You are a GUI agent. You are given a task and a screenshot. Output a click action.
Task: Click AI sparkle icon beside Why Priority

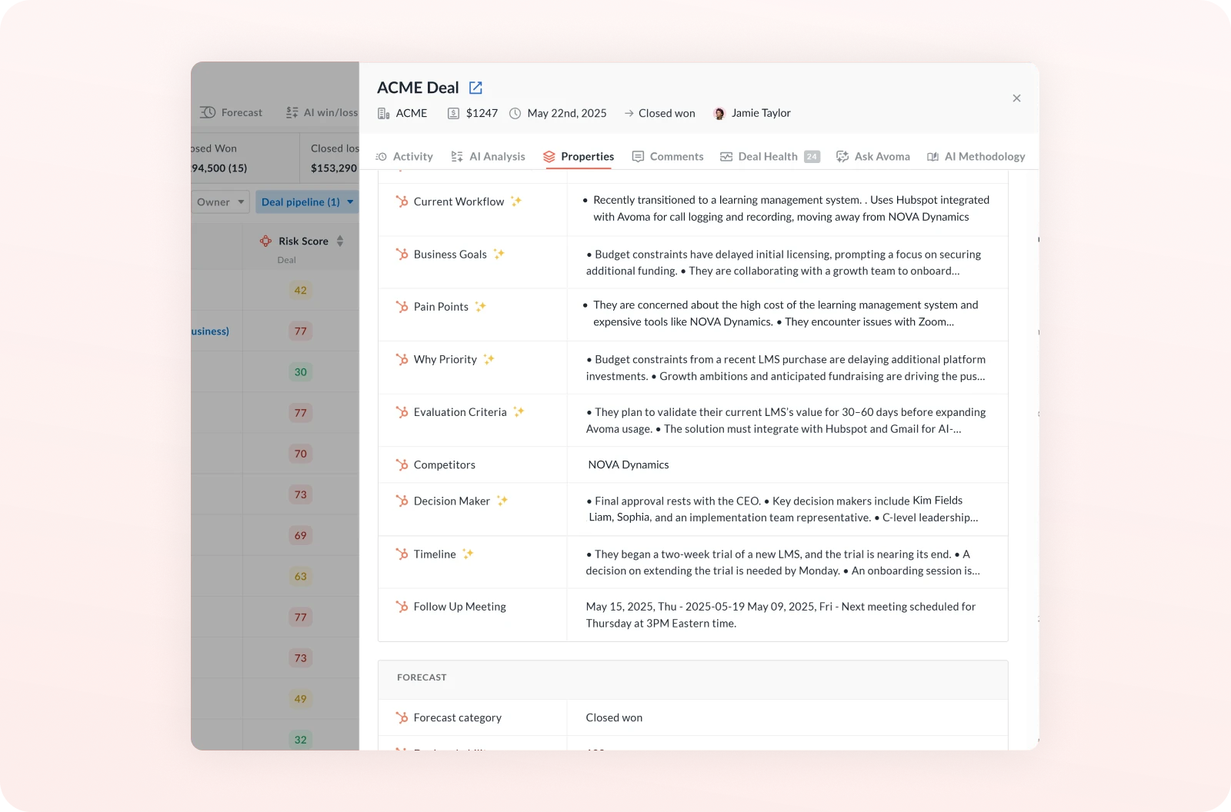click(x=489, y=359)
